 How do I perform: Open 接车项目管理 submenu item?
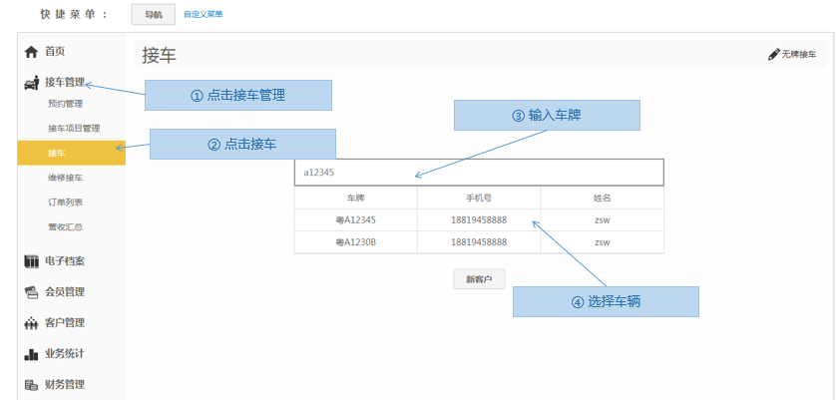coord(74,129)
